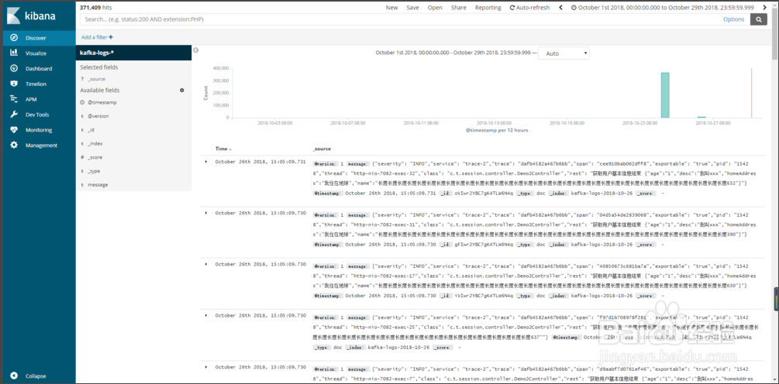779x384 pixels.
Task: Collapse the side navigation
Action: click(x=29, y=376)
